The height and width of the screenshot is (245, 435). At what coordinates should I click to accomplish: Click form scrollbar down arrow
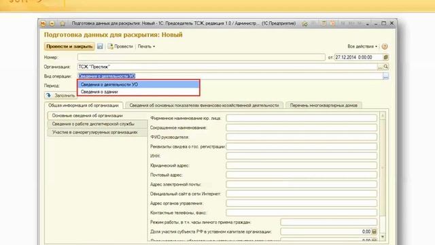tap(383, 237)
